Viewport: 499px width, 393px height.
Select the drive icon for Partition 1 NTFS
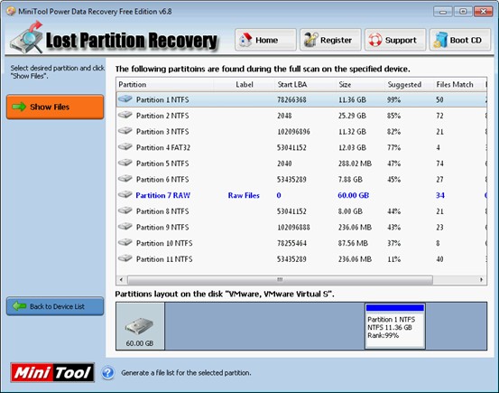pyautogui.click(x=125, y=99)
